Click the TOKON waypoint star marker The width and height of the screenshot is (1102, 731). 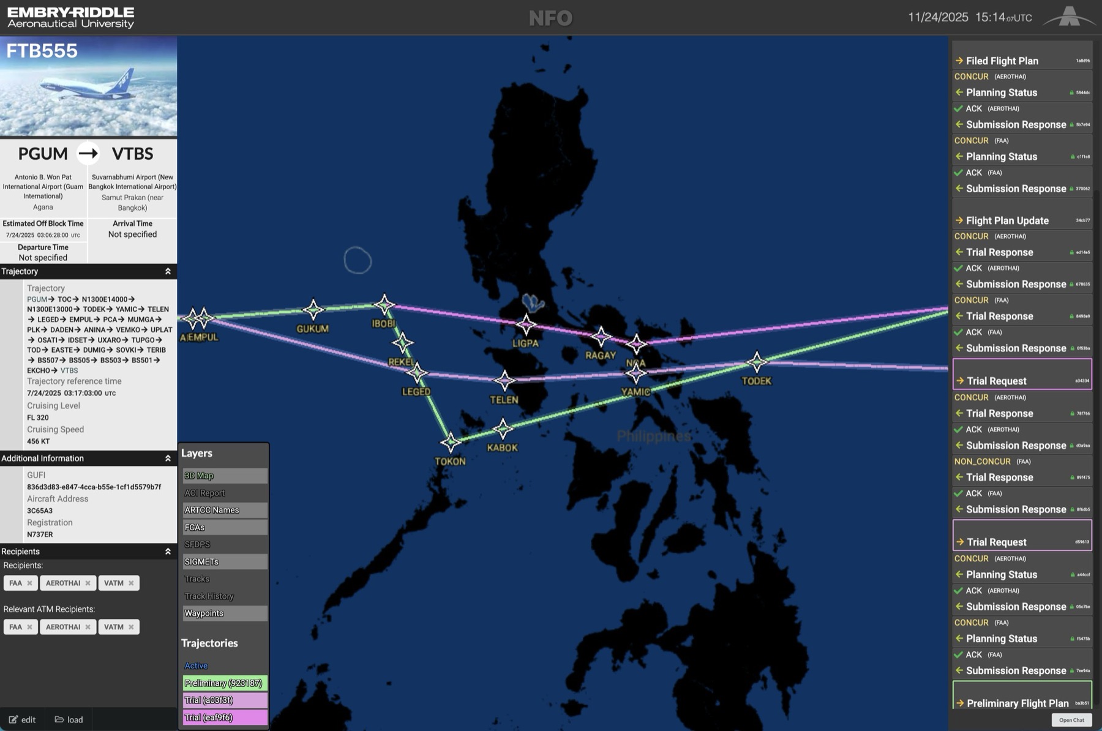click(x=451, y=442)
